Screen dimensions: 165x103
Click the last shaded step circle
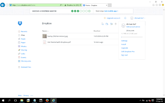click(x=89, y=11)
